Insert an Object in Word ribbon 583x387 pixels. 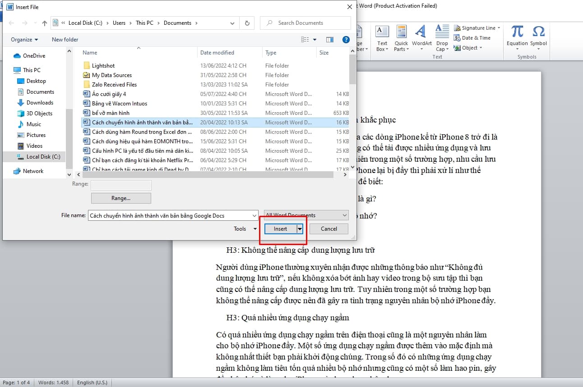468,48
